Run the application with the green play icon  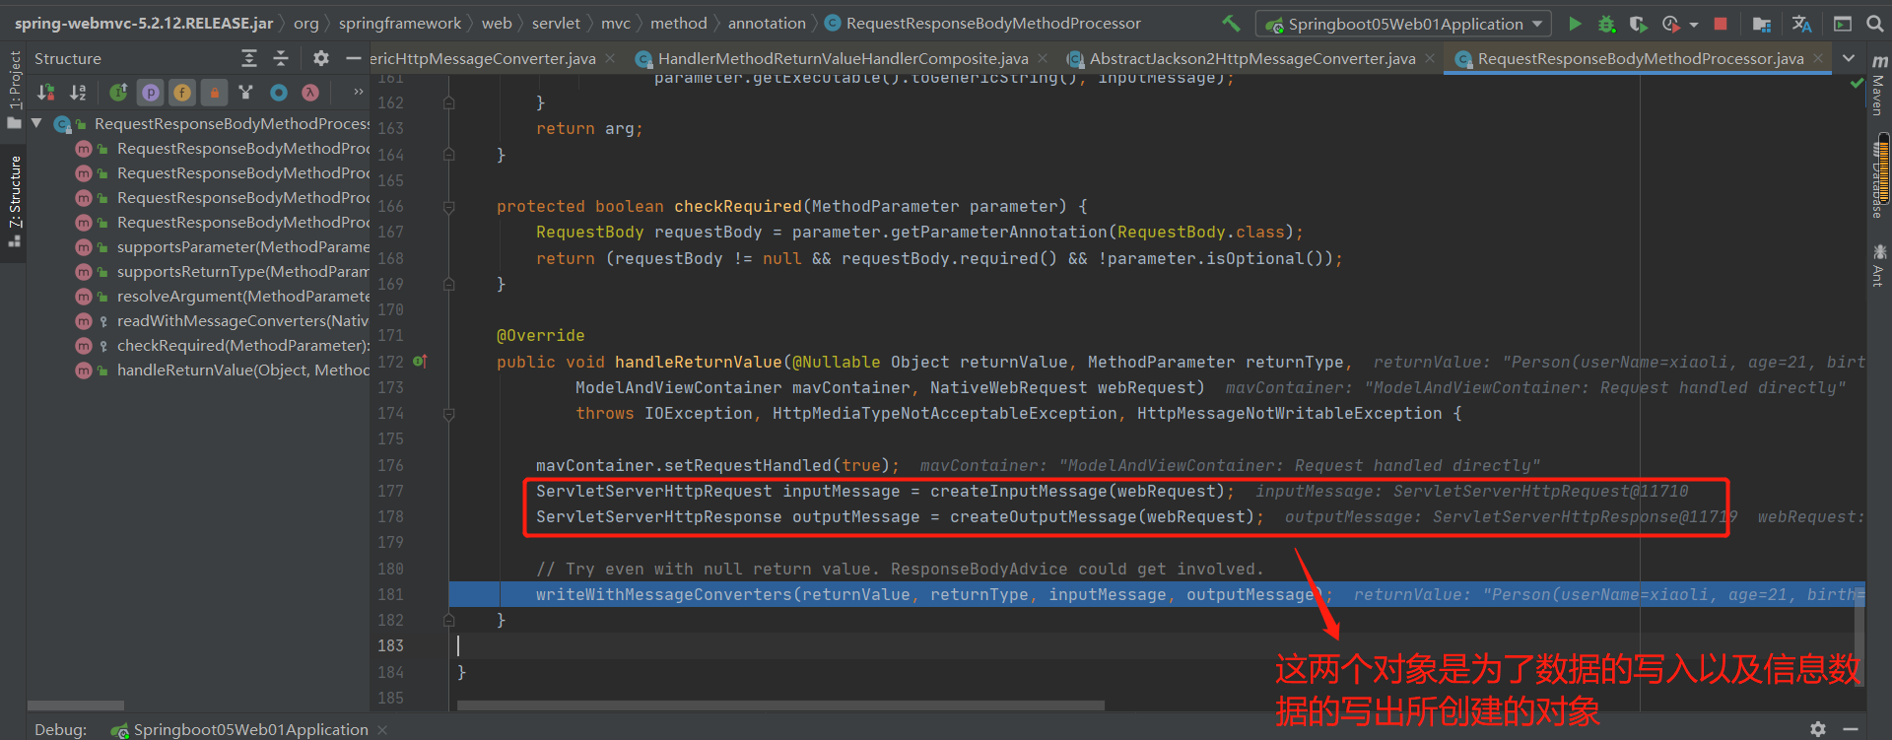pos(1575,24)
